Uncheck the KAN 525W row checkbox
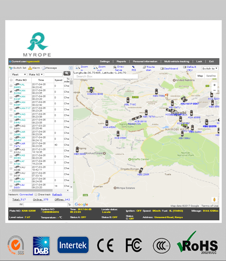The image size is (226, 261). [x=11, y=92]
